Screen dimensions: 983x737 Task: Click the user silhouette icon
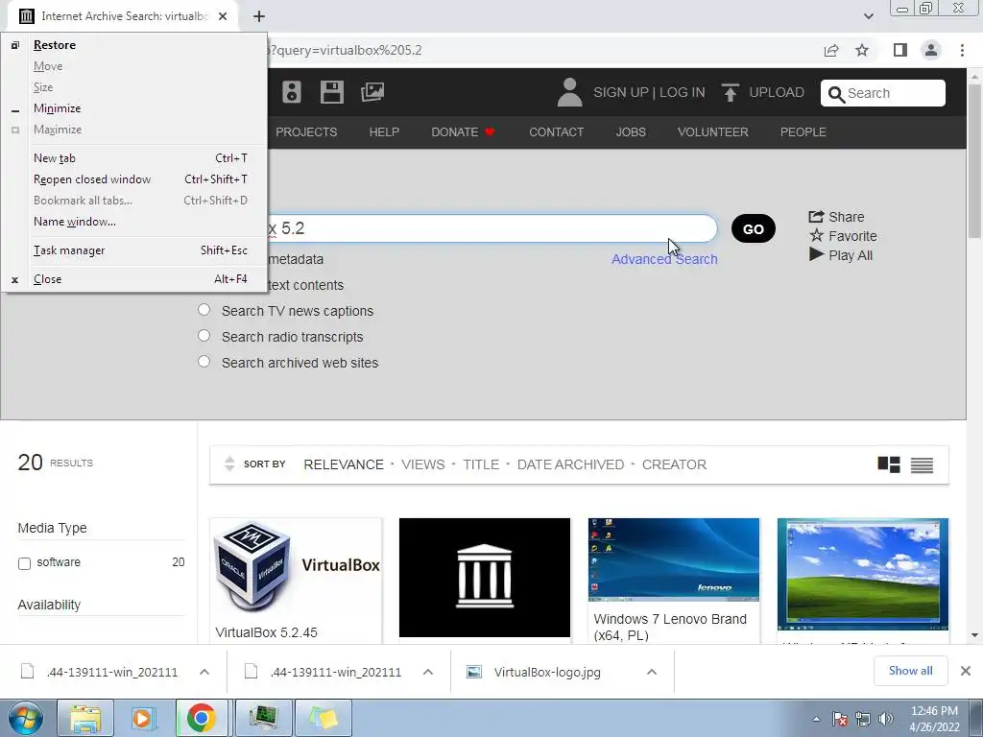569,92
